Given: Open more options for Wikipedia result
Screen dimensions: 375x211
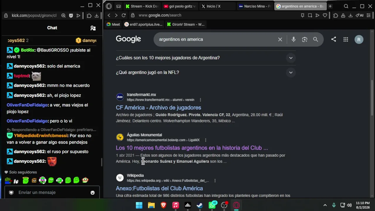Looking at the screenshot, I should click(x=215, y=181).
